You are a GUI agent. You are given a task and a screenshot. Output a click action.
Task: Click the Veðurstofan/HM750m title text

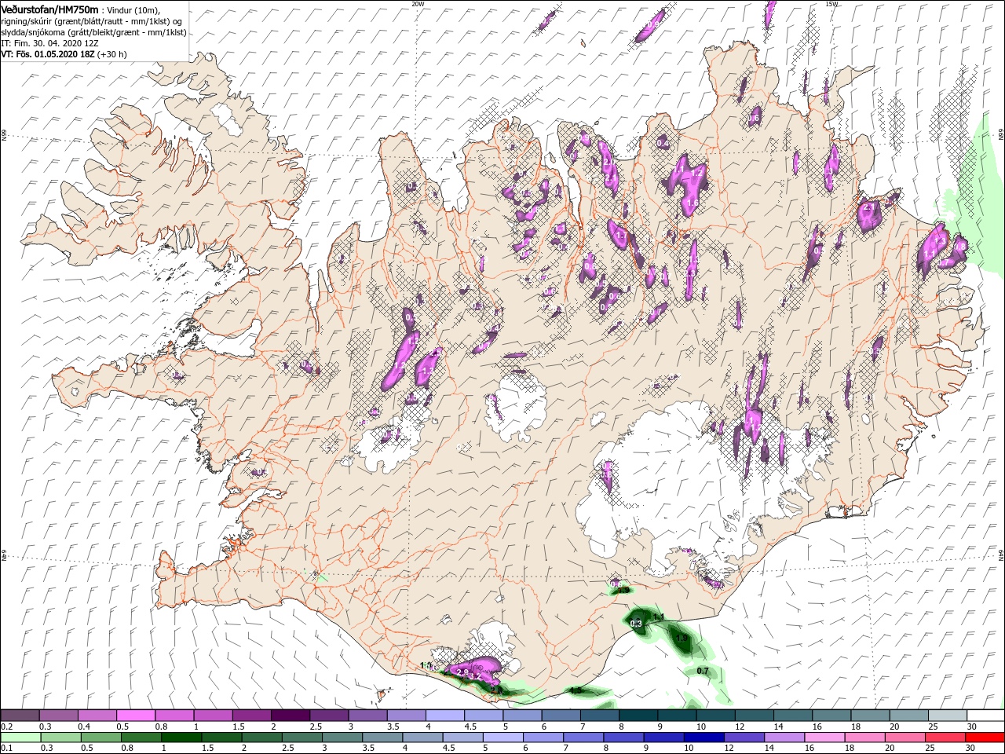coord(49,9)
